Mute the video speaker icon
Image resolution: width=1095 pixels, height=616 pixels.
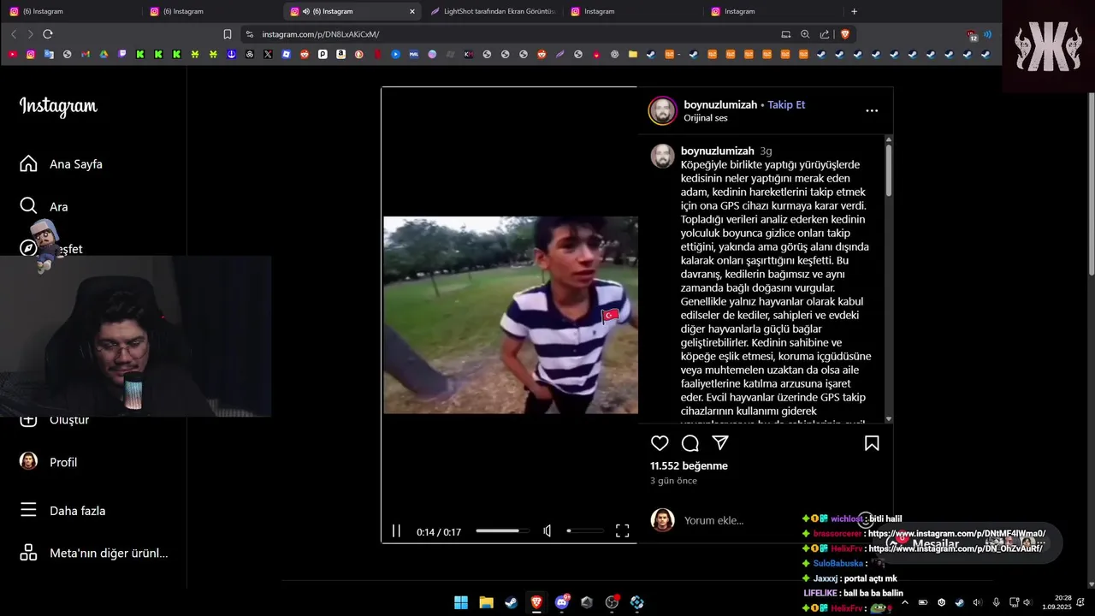(547, 531)
